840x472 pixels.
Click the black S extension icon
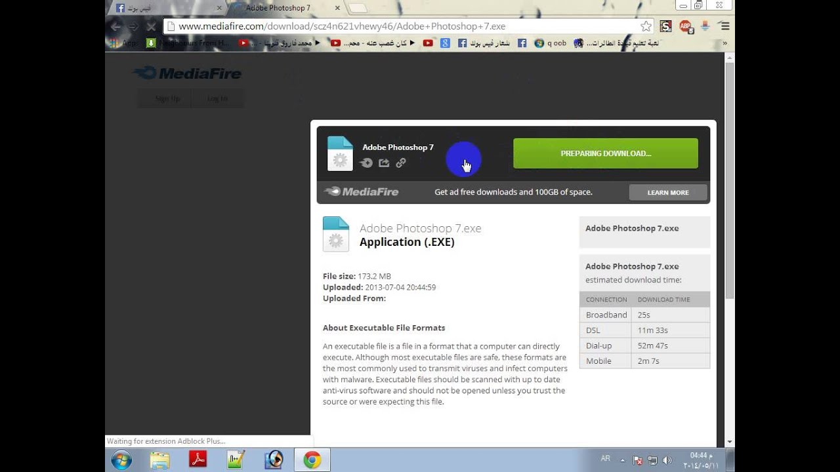pos(666,26)
